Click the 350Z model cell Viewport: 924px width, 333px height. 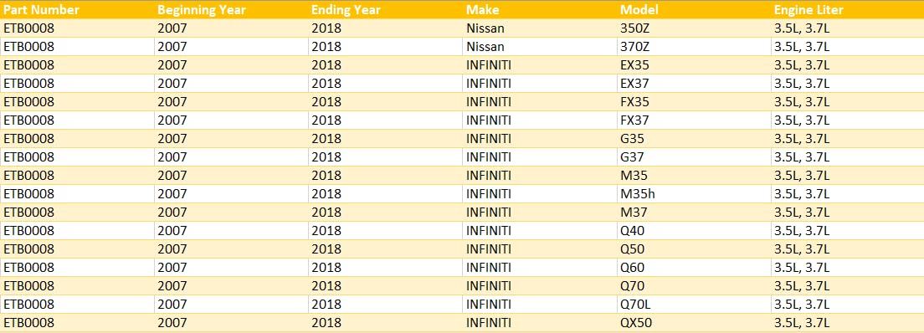pyautogui.click(x=694, y=28)
